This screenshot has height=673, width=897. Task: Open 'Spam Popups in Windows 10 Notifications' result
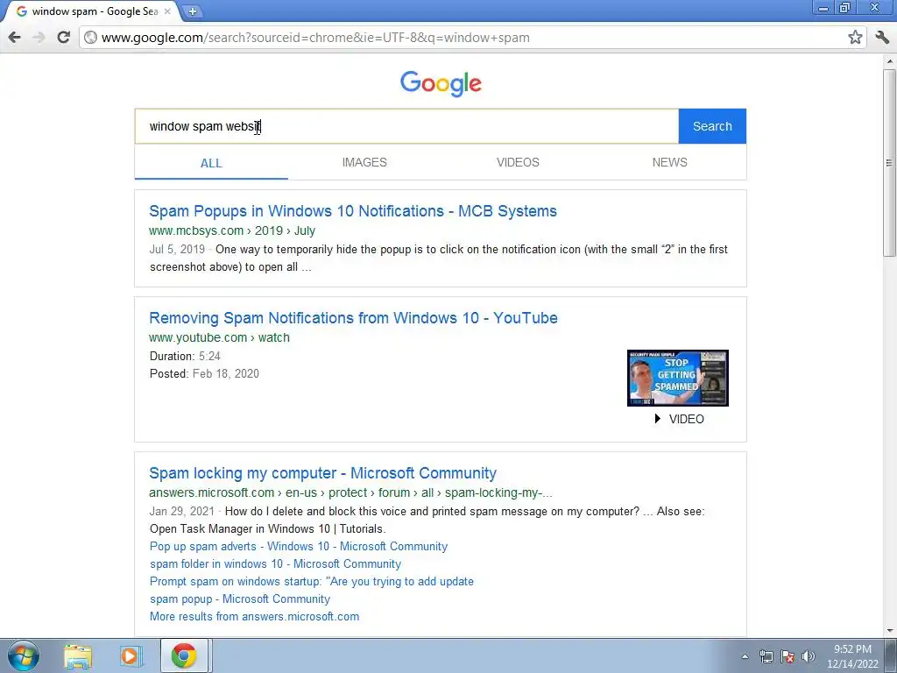pos(353,211)
